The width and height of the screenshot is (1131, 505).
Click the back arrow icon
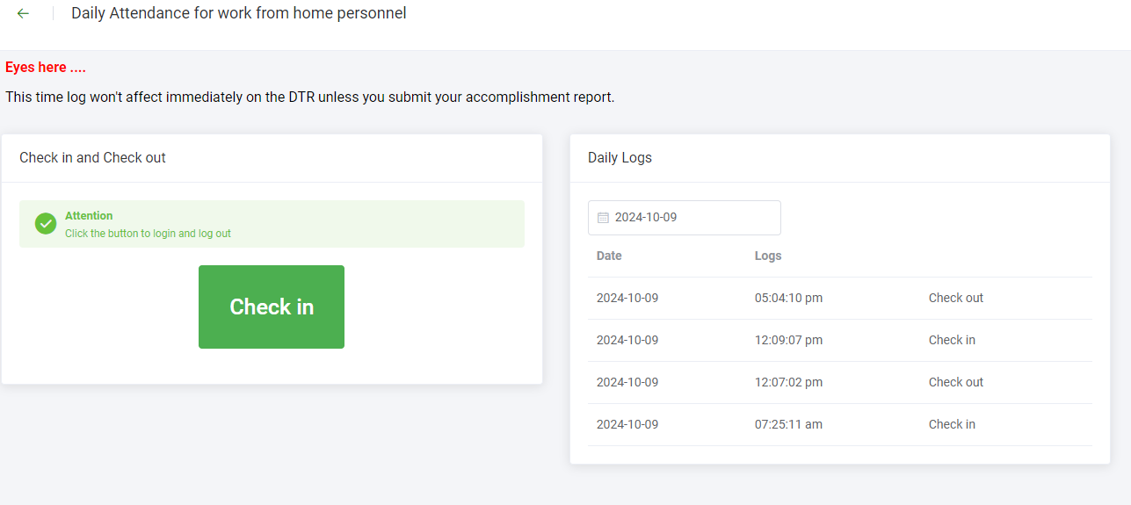tap(23, 13)
